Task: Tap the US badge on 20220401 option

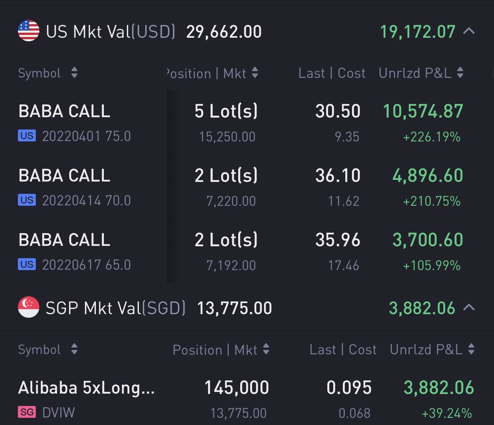Action: point(27,136)
